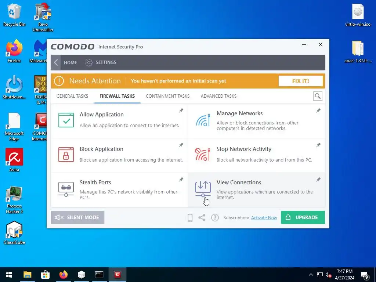The image size is (376, 282).
Task: Click the View Connections arrows icon
Action: coord(203,189)
